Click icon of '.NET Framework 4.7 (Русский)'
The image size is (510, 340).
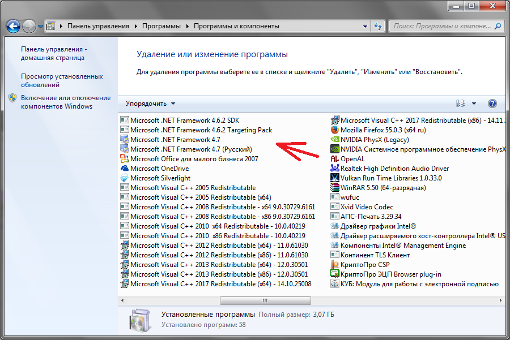pyautogui.click(x=125, y=149)
